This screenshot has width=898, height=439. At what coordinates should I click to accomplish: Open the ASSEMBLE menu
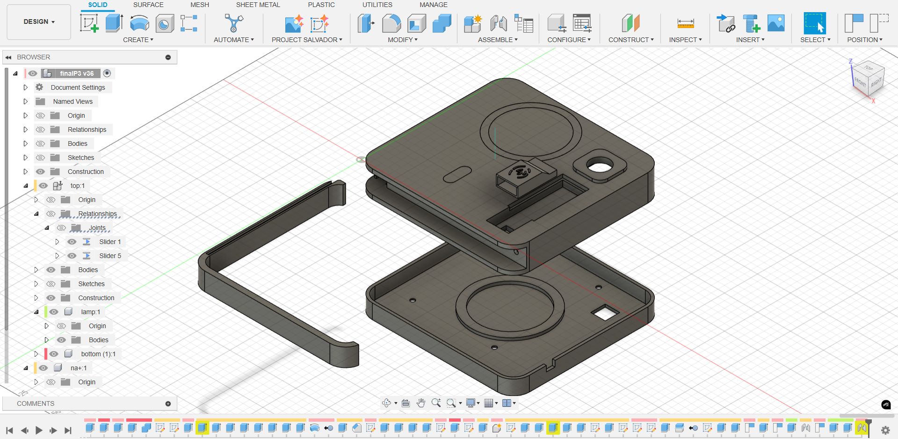click(x=498, y=40)
